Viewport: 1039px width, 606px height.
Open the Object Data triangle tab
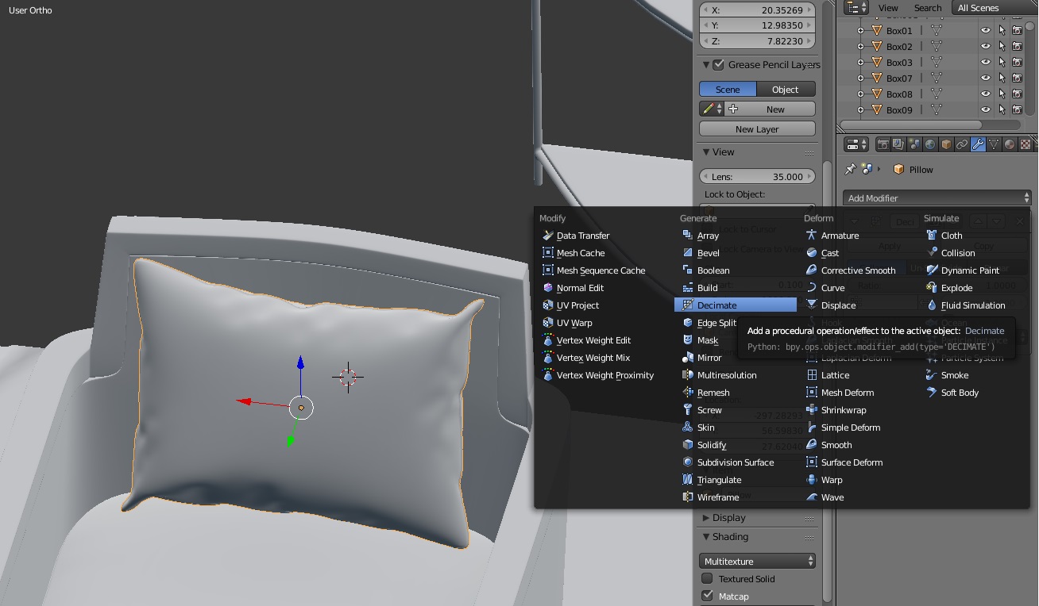[992, 144]
